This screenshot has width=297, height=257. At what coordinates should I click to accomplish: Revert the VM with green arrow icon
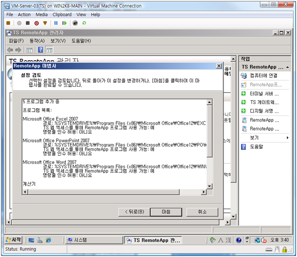(x=84, y=23)
